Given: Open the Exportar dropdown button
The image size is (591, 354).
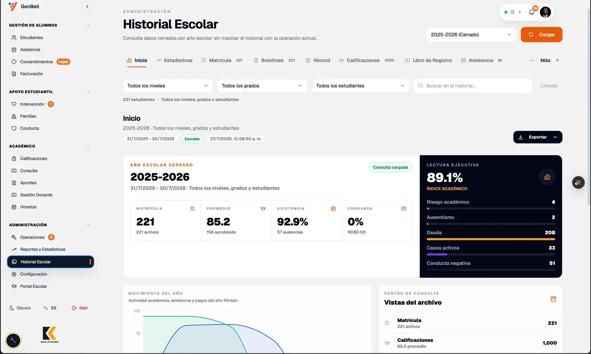Looking at the screenshot, I should pyautogui.click(x=538, y=137).
